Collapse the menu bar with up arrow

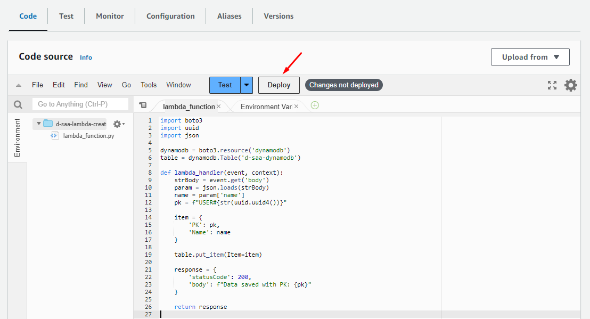19,85
